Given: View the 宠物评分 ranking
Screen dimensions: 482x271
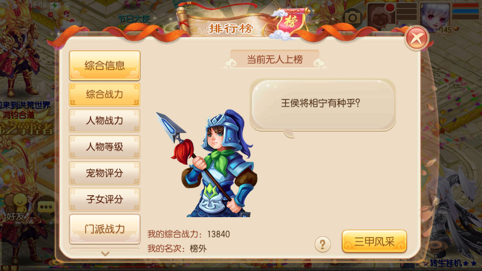Looking at the screenshot, I should coord(105,173).
